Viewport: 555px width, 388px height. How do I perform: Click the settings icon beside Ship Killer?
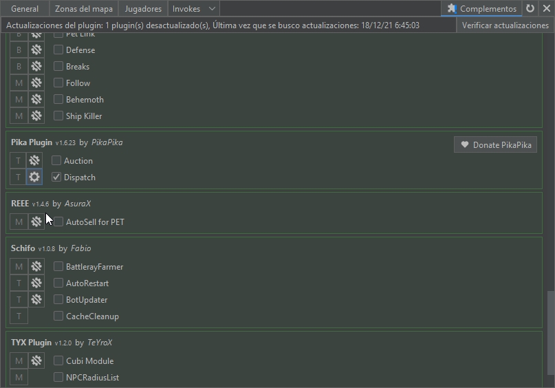coord(36,116)
